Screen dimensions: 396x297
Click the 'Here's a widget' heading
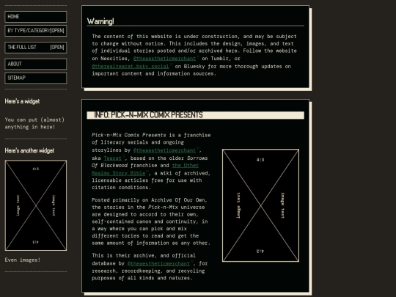click(x=22, y=101)
